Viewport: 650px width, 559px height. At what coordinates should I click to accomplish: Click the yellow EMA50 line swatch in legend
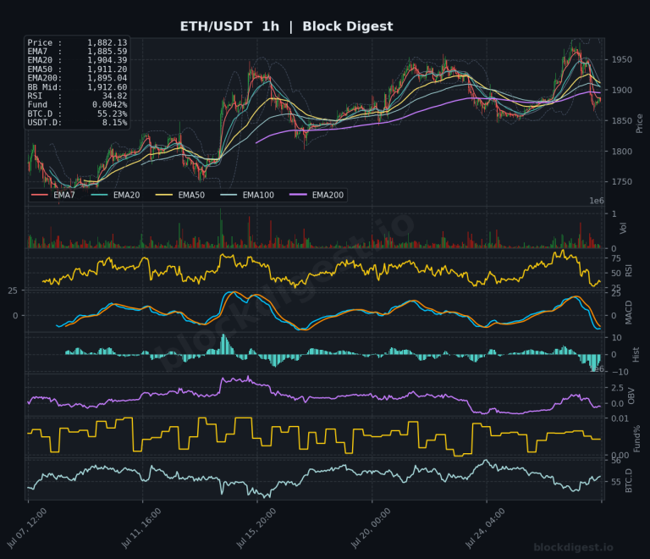164,195
